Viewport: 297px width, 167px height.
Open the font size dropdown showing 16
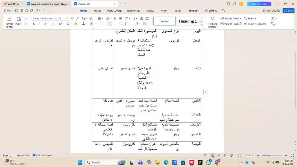coord(67,18)
